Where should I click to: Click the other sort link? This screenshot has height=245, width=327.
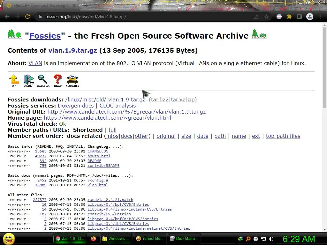coord(141,136)
